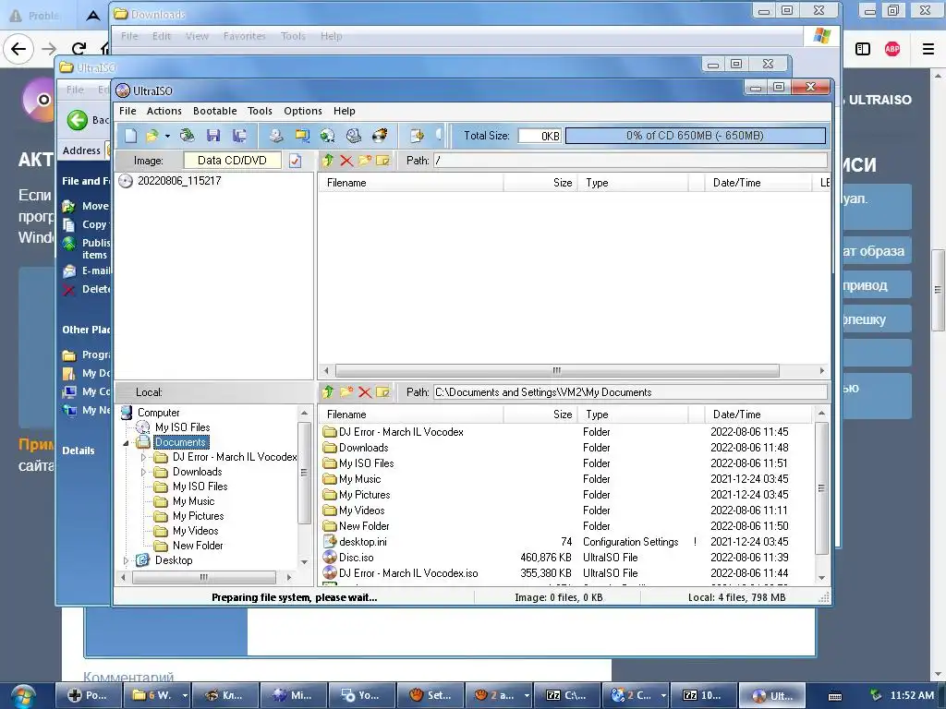
Task: Click the Save As multi-floppy icon
Action: pos(239,136)
